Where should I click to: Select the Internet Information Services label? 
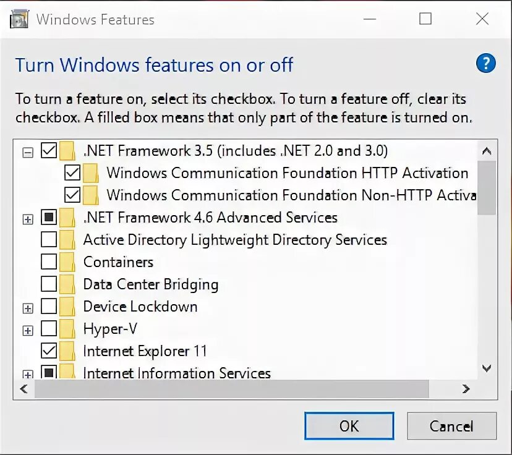tap(177, 373)
